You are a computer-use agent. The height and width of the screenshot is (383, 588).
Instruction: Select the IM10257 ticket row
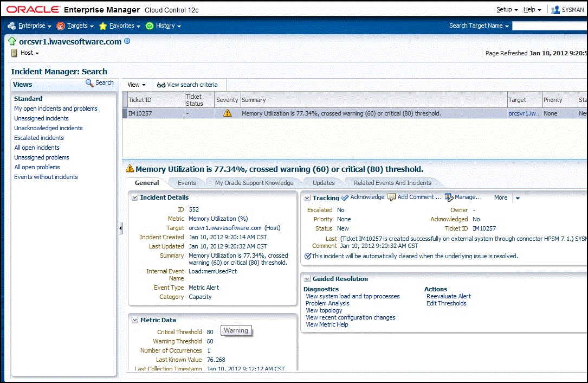click(x=355, y=113)
